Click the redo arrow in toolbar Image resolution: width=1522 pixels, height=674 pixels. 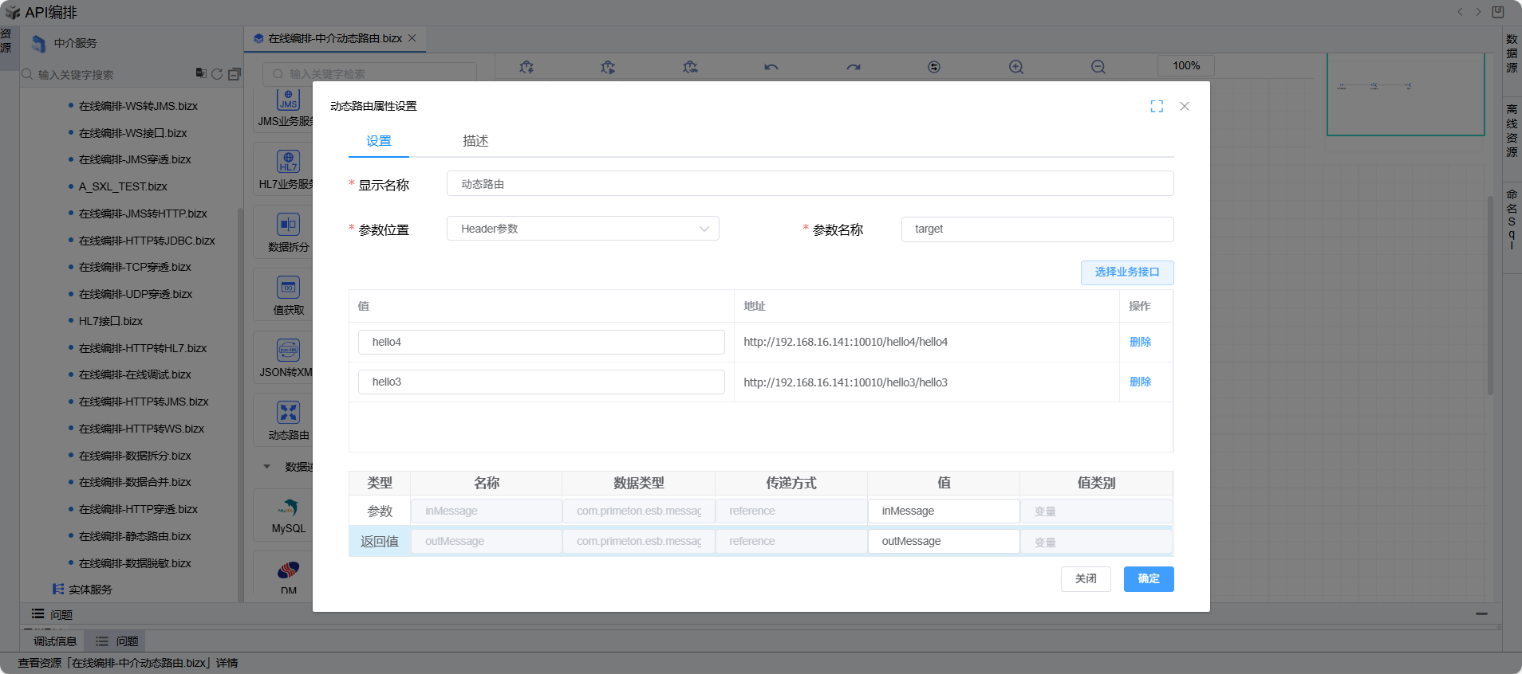854,68
